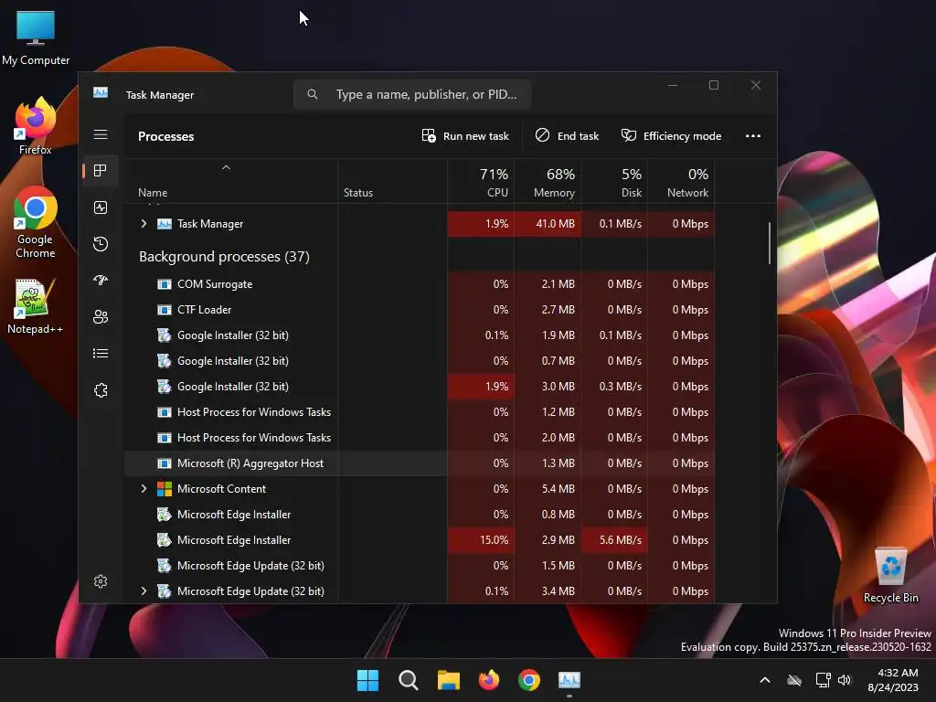The height and width of the screenshot is (702, 936).
Task: Open Notepad++ desktop shortcut
Action: 36,305
